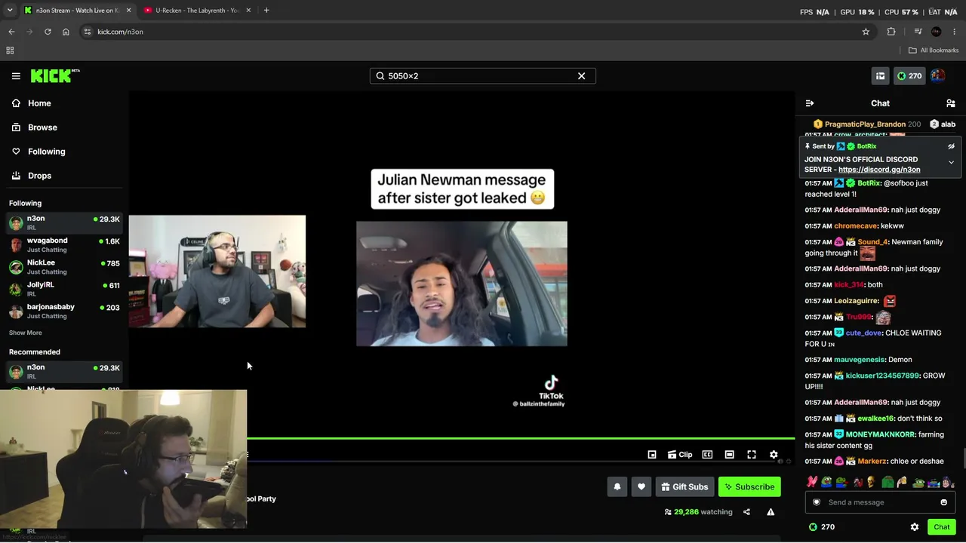
Task: Send message with the green Chat button
Action: point(941,527)
